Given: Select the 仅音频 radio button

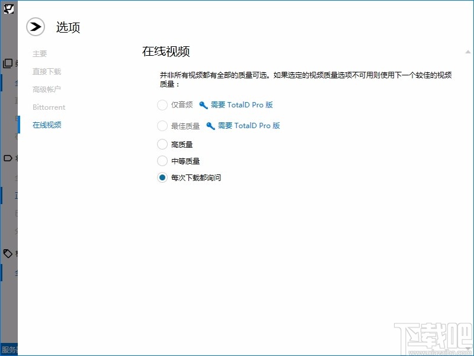Looking at the screenshot, I should point(162,106).
